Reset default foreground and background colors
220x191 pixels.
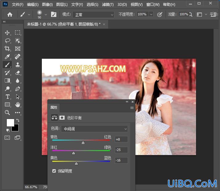click(8, 130)
